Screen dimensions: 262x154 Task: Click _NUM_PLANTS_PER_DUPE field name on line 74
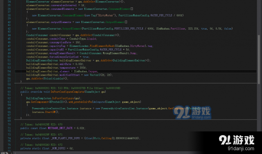coord(65,138)
